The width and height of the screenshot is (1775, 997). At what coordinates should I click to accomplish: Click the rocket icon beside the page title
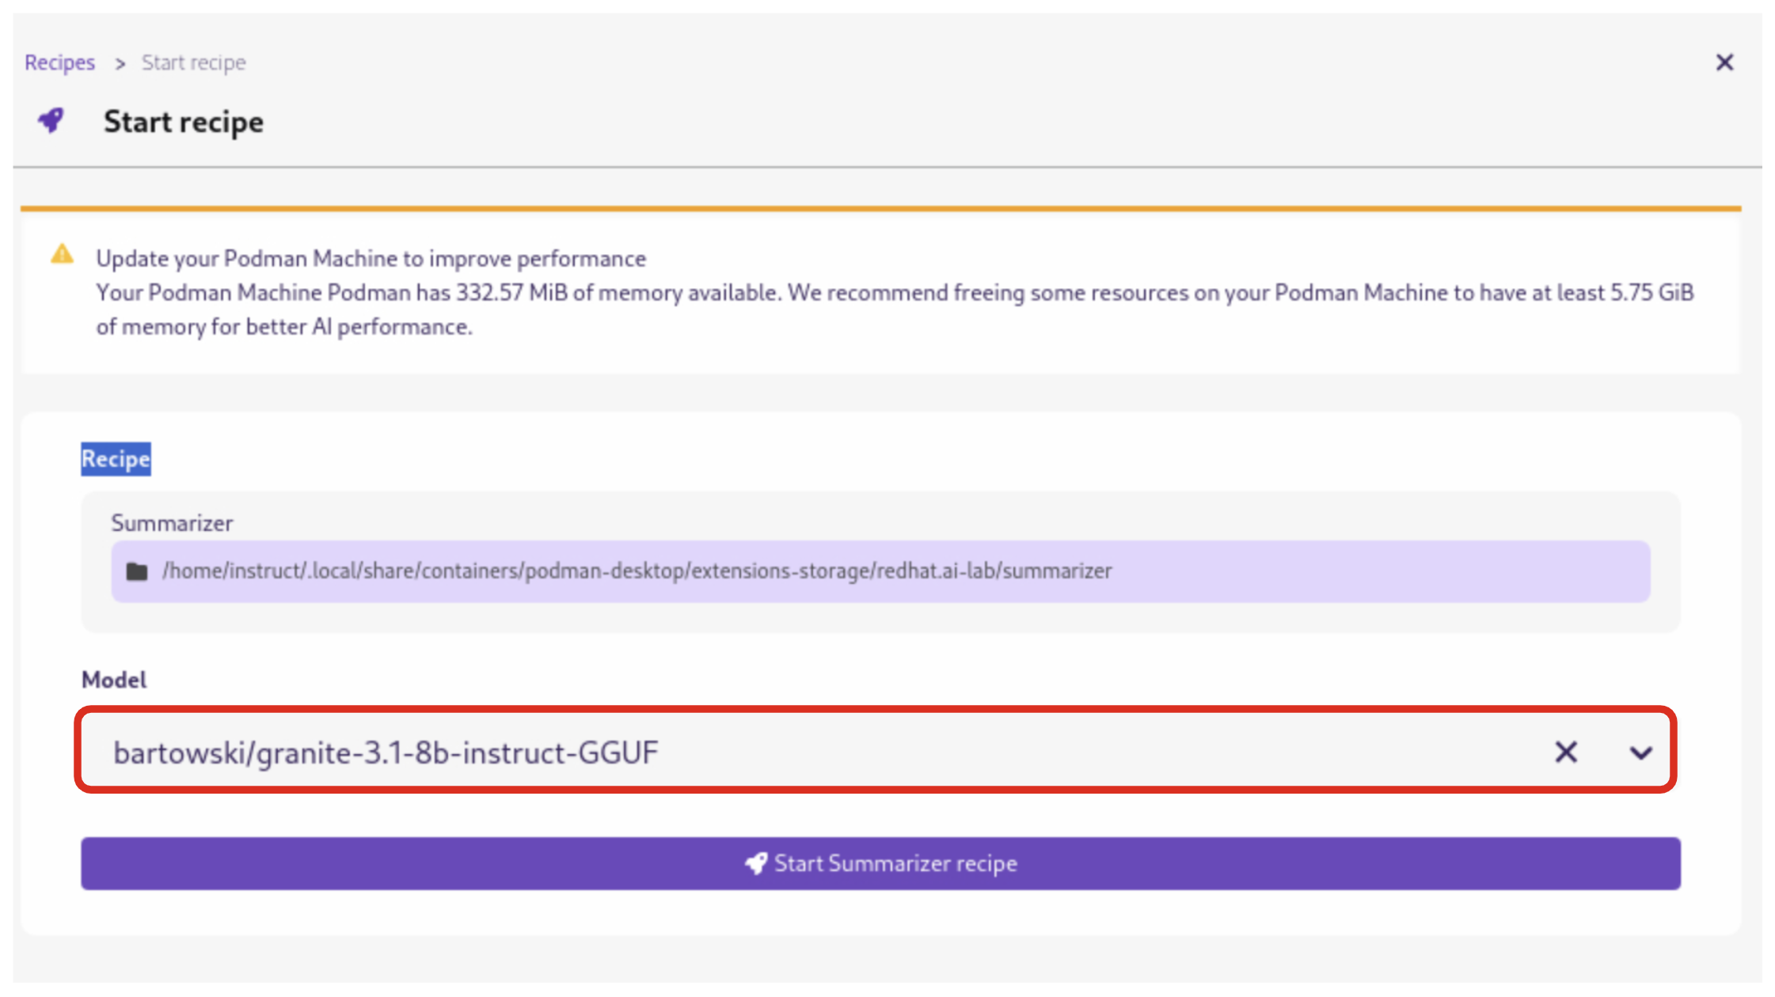[51, 121]
